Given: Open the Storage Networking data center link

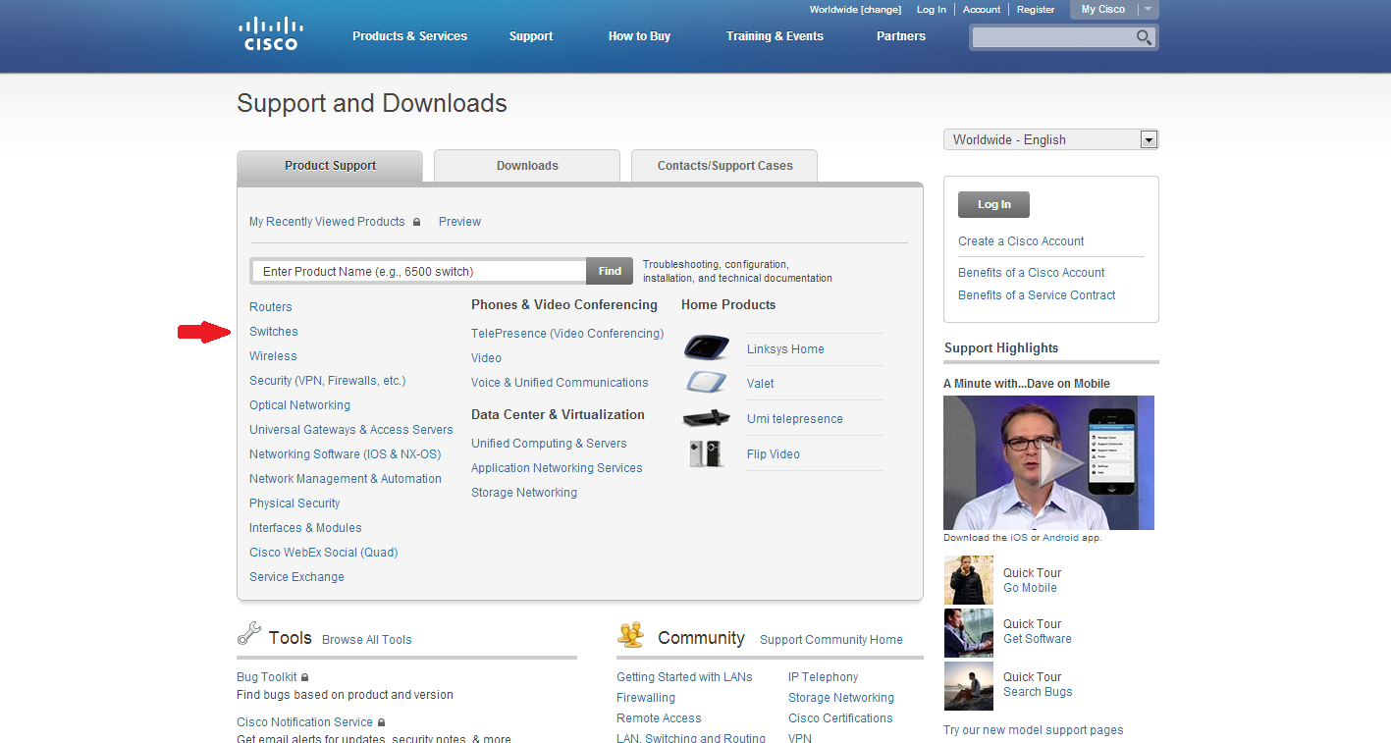Looking at the screenshot, I should (x=524, y=493).
